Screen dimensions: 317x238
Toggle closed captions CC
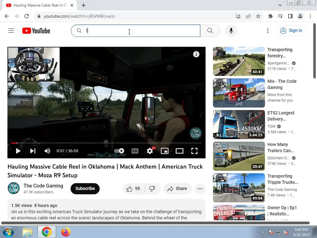click(x=135, y=151)
